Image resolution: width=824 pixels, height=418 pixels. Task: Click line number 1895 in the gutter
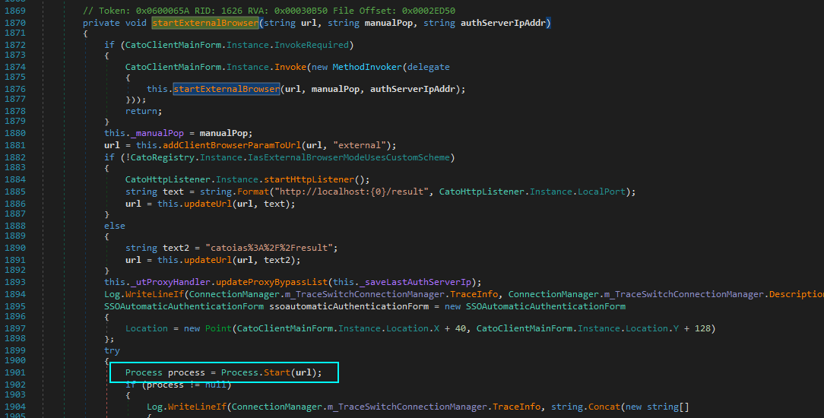[14, 307]
